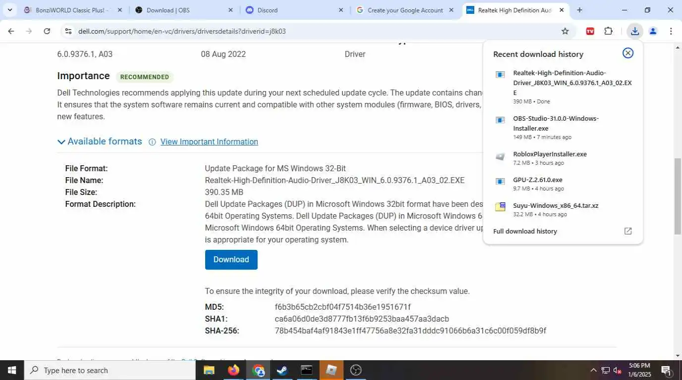Screen dimensions: 682x380
Task: Close the recent download history popup
Action: tap(628, 53)
